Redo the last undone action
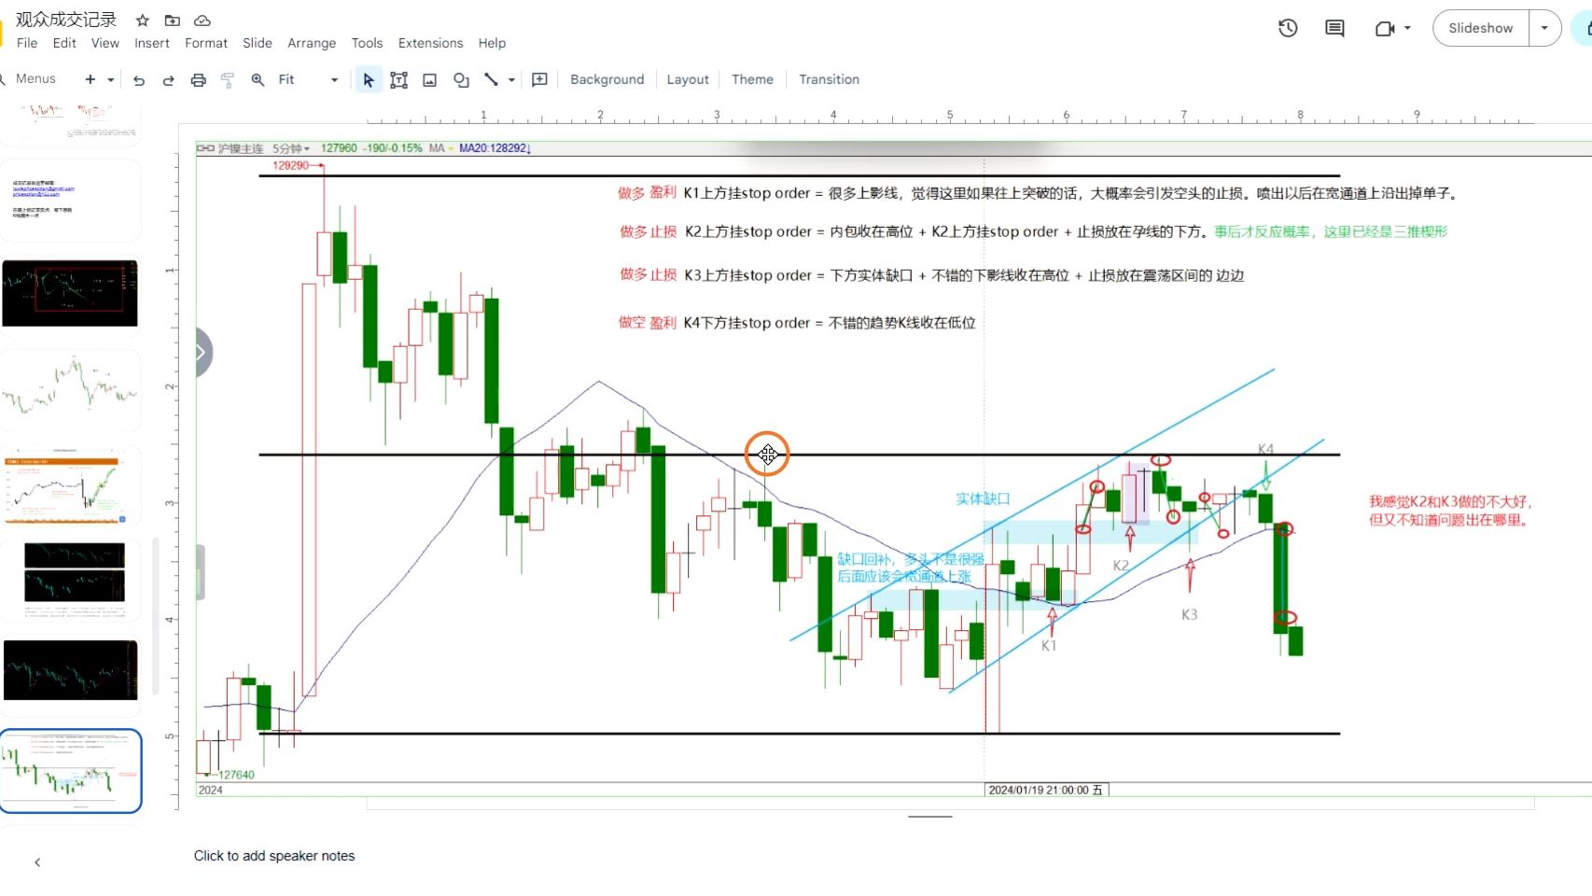1592x896 pixels. pyautogui.click(x=169, y=80)
